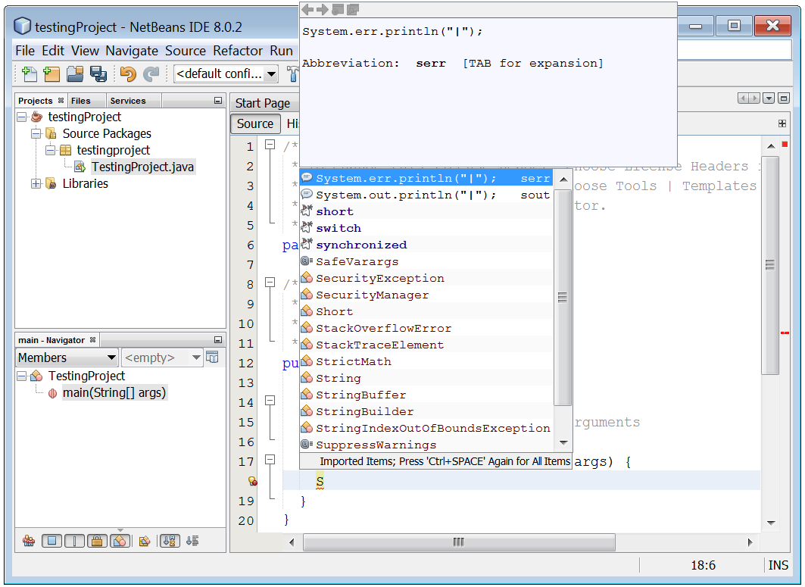Expand the Libraries node

coord(36,183)
